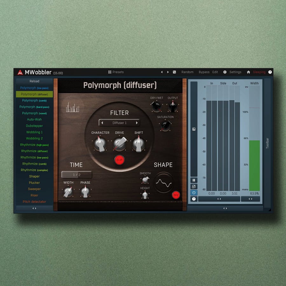Toggle the red CLIP button
286x286 pixels.
pyautogui.click(x=119, y=160)
